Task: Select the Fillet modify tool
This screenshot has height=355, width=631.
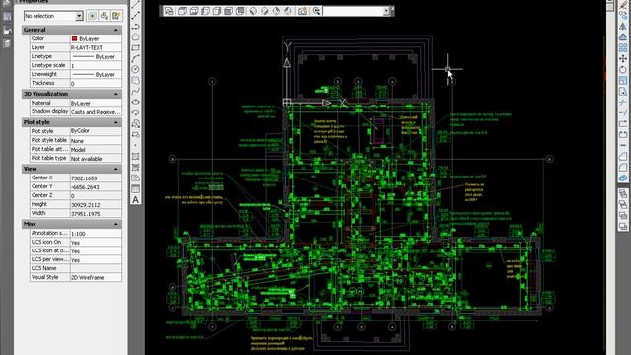Action: point(623,167)
